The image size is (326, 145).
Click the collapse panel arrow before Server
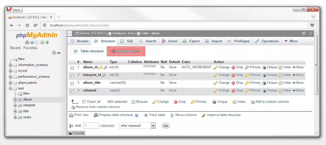[70, 33]
